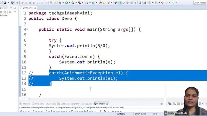Open the Forward history dropdown arrow
Image resolution: width=207 pixels, height=116 pixels.
176,3
